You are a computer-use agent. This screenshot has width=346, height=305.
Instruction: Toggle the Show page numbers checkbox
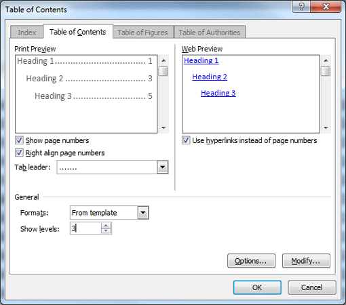pos(19,140)
